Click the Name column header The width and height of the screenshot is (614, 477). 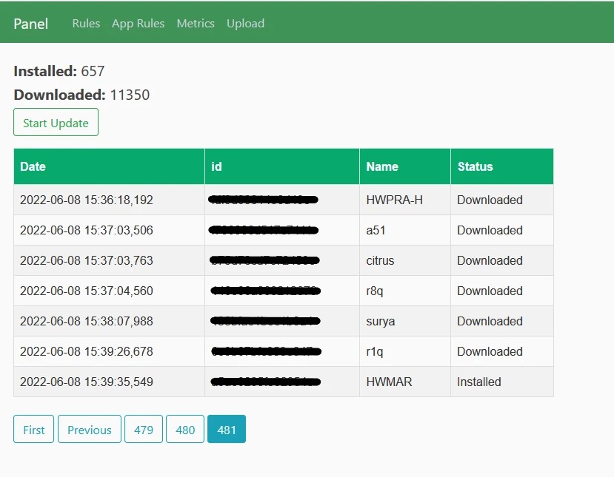[x=382, y=166]
